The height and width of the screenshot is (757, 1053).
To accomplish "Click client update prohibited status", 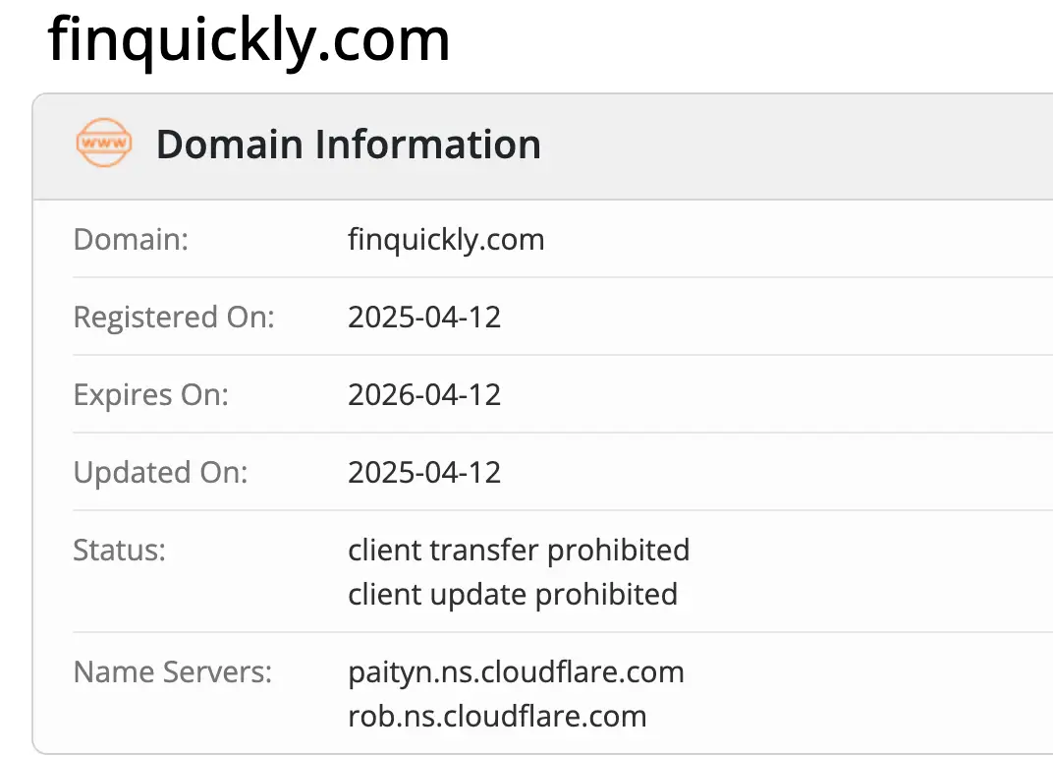I will [x=513, y=595].
